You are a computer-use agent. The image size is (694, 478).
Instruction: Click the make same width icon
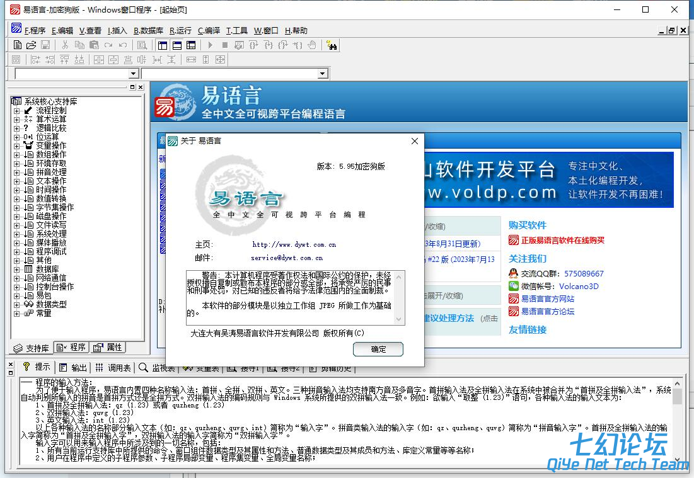(191, 59)
